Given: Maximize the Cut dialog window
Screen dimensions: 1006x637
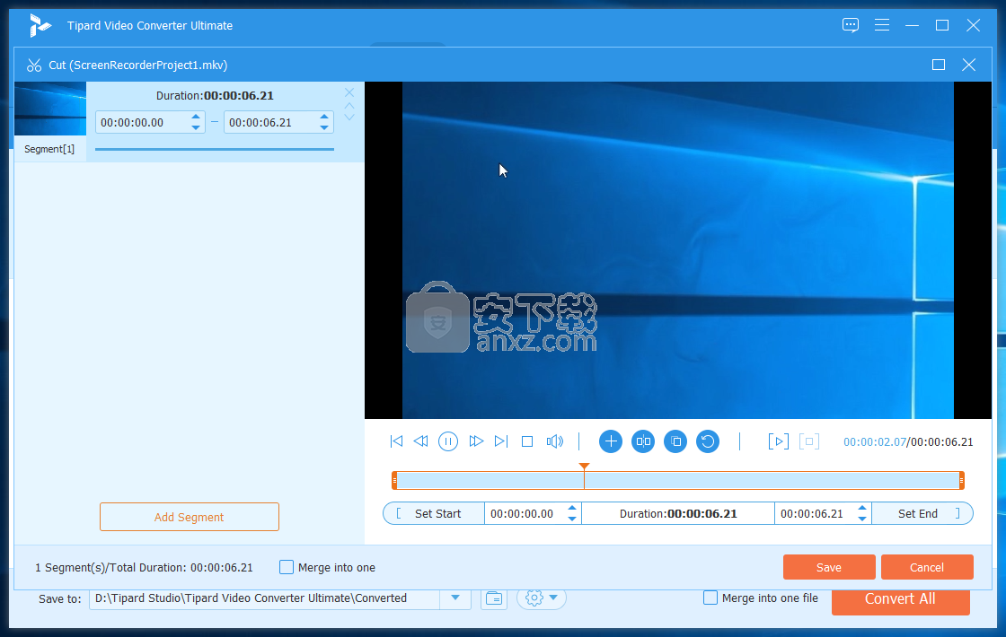Looking at the screenshot, I should 939,65.
